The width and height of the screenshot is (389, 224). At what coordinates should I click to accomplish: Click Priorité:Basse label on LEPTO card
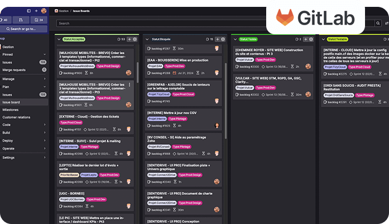click(x=69, y=175)
